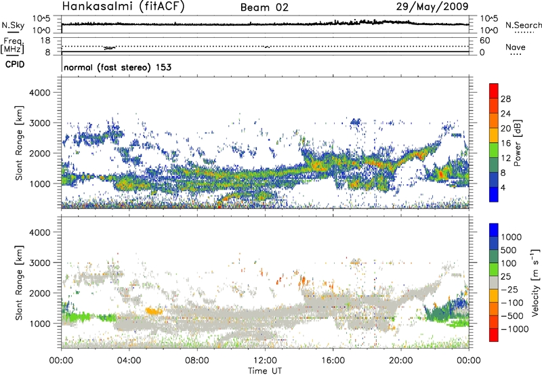
Task: Click the "28" label on power colorbar
Action: 505,99
